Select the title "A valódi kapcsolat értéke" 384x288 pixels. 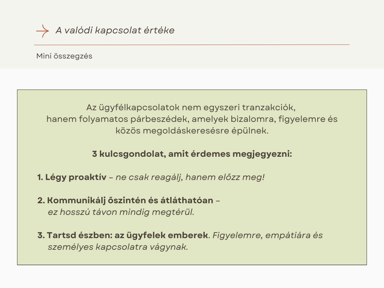tap(115, 31)
